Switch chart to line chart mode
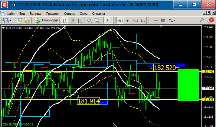The image size is (216, 127). coord(80,20)
